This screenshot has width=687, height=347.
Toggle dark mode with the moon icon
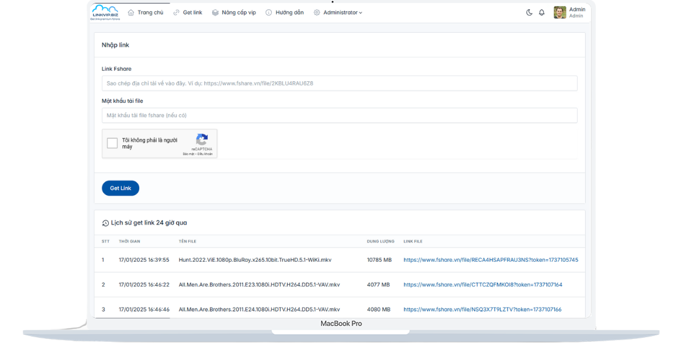[529, 12]
